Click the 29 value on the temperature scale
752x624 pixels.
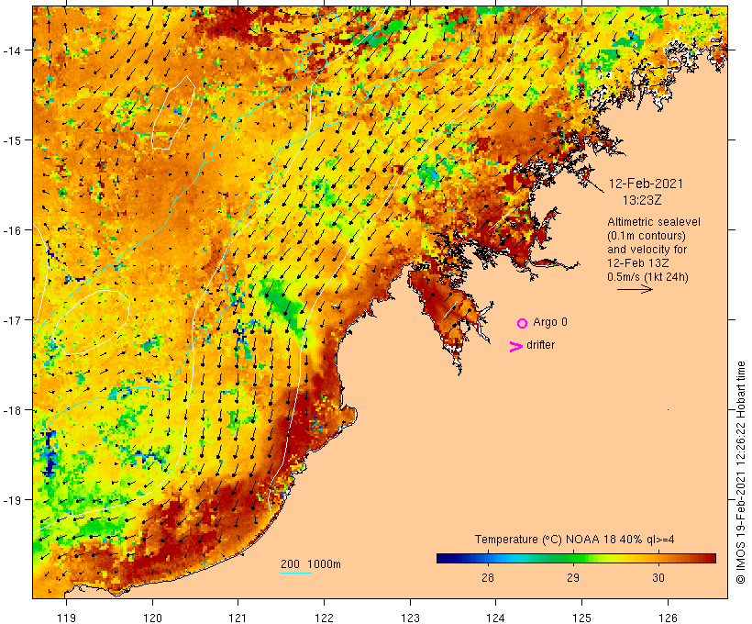tap(573, 577)
